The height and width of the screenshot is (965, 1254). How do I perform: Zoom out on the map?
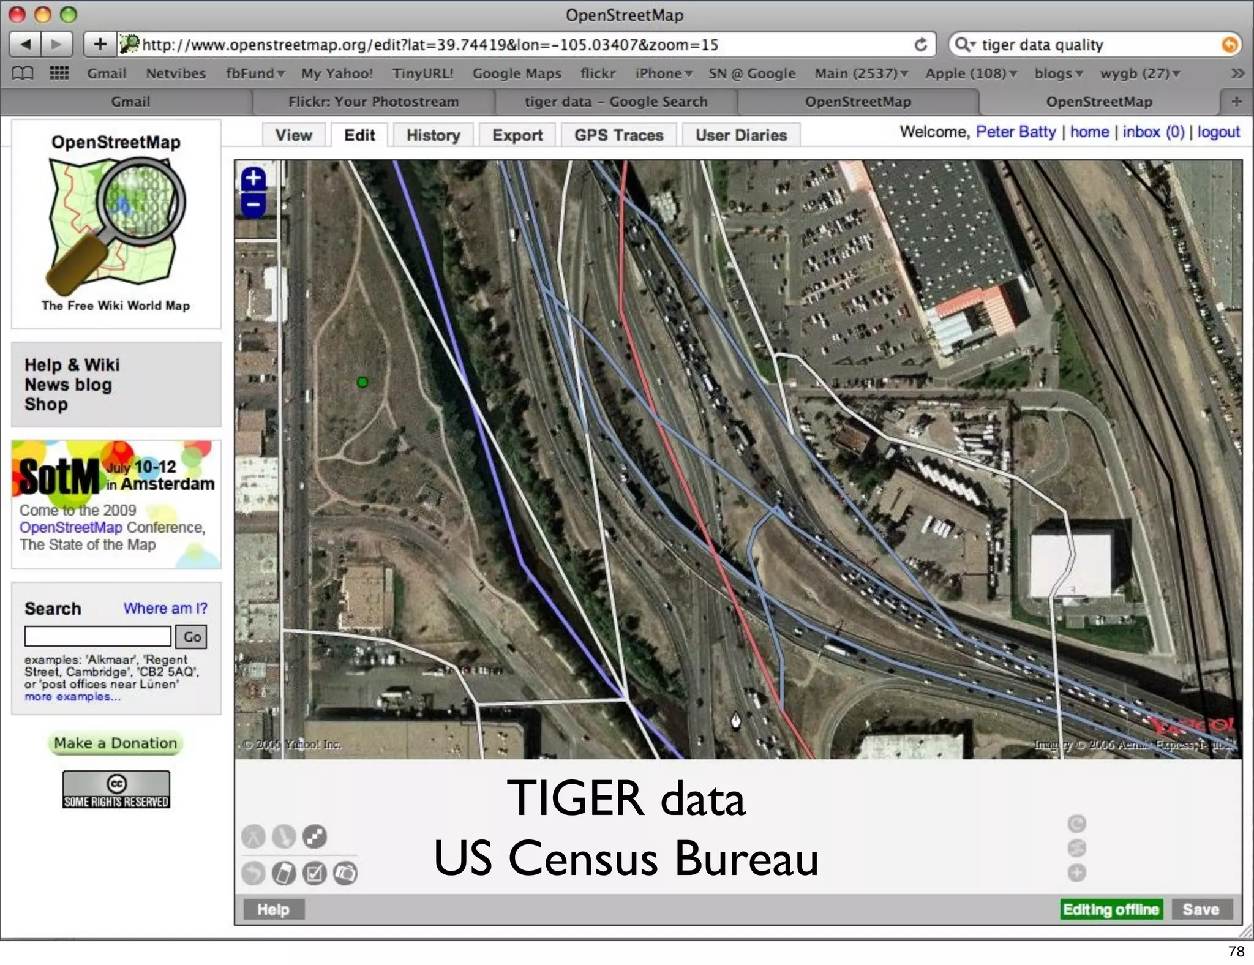coord(253,205)
